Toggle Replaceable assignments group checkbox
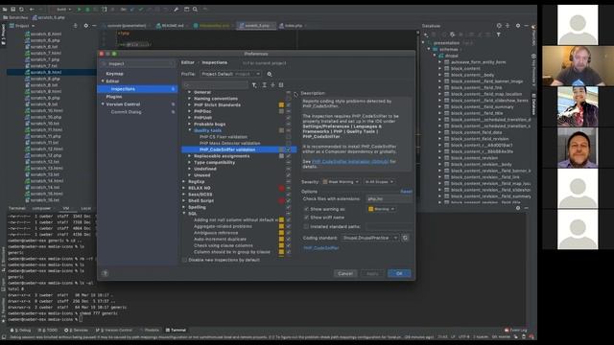 289,156
